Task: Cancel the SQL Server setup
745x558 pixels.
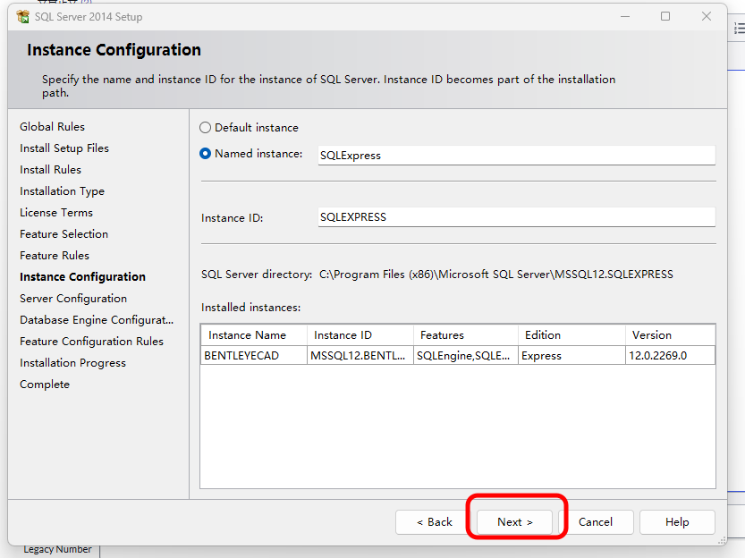Action: 595,522
